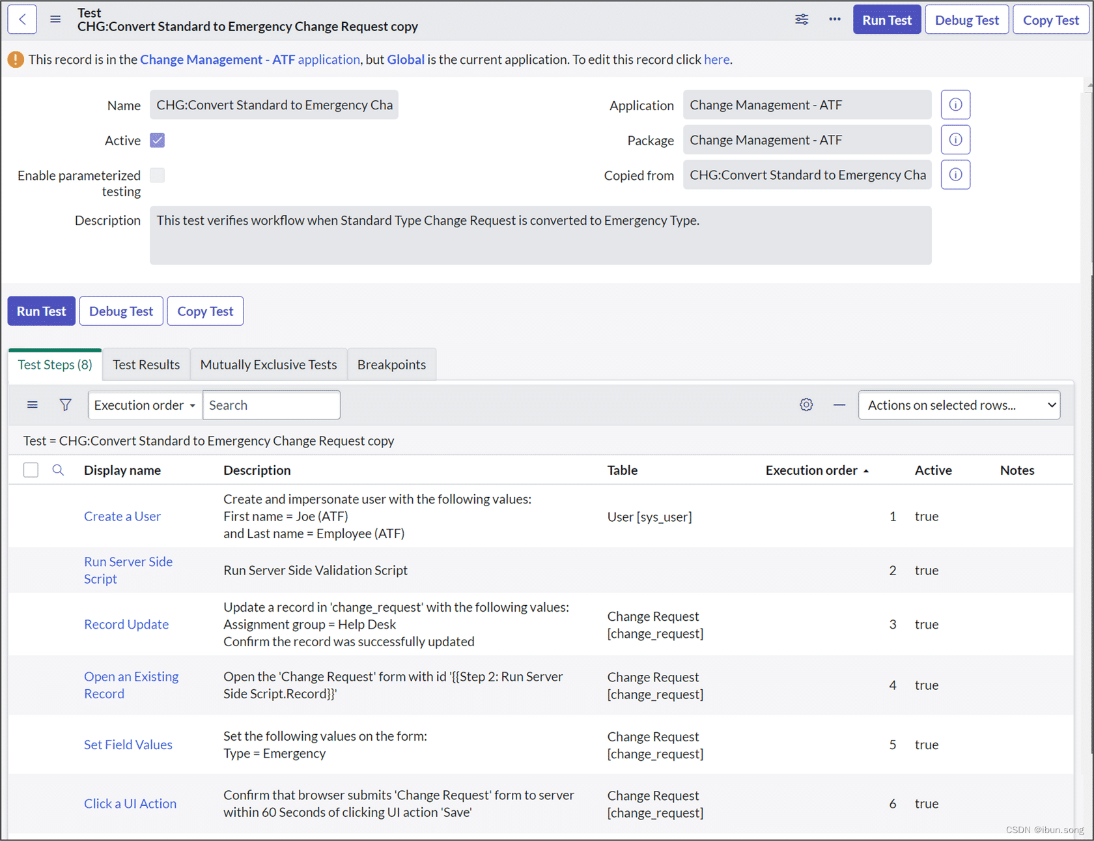Image resolution: width=1094 pixels, height=841 pixels.
Task: Open the list controls hamburger menu
Action: point(32,405)
